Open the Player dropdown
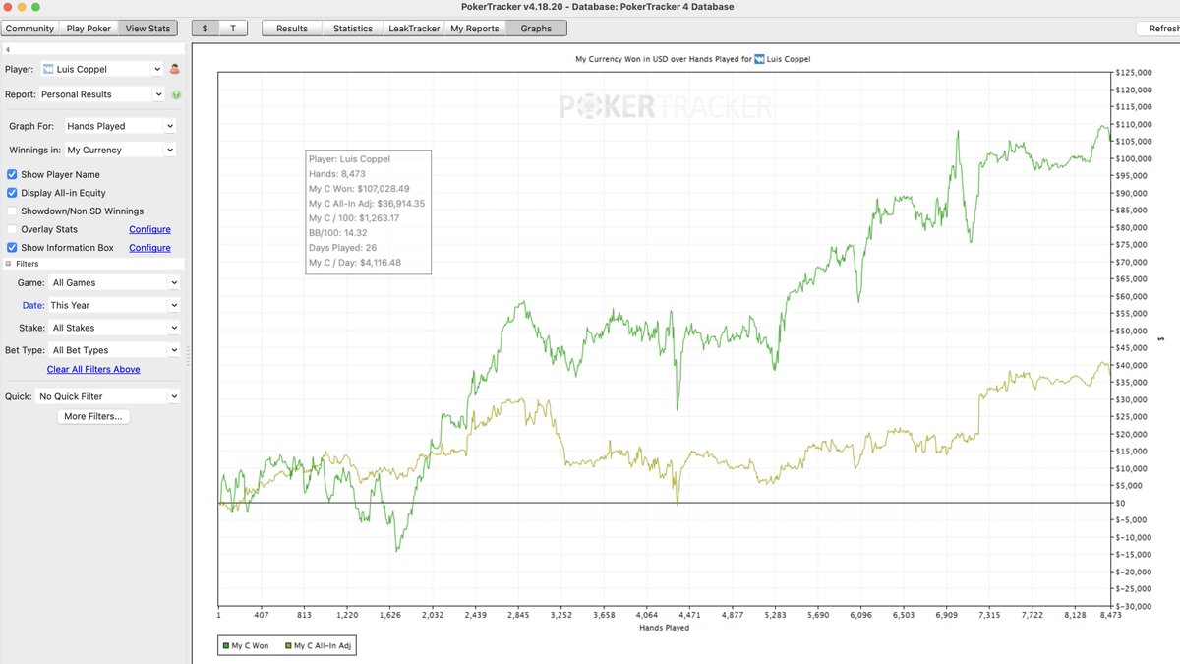 click(x=102, y=69)
